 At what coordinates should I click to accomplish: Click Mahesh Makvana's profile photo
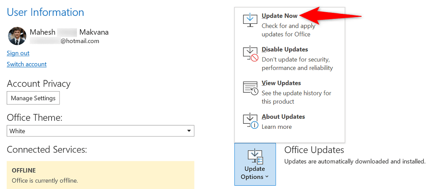[x=17, y=36]
